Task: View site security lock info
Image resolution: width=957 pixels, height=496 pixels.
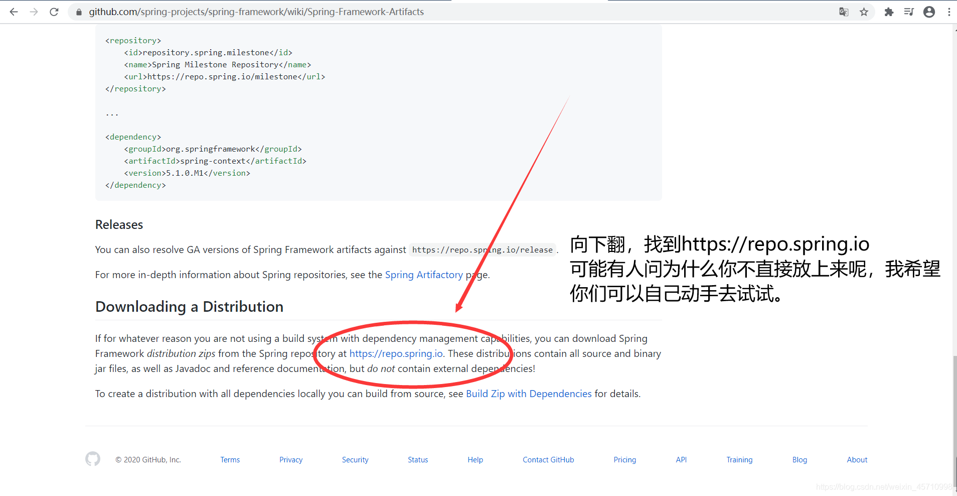Action: click(x=79, y=12)
